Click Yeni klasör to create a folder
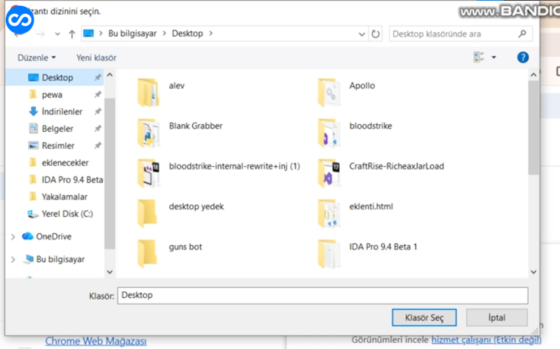 tap(96, 57)
